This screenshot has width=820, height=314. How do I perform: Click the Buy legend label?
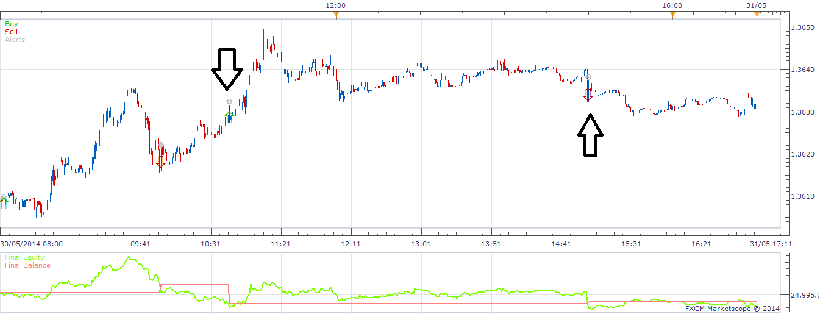12,24
